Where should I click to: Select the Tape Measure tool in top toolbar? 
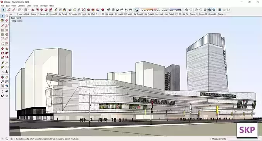(x=56, y=10)
